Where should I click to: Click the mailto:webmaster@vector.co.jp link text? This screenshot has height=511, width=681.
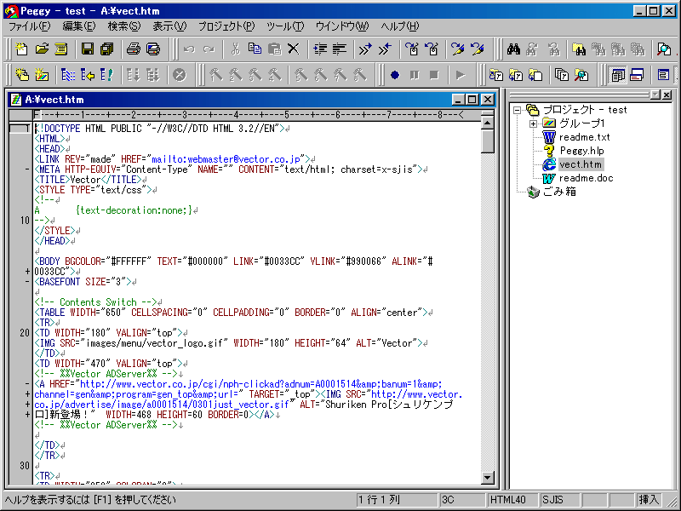226,159
